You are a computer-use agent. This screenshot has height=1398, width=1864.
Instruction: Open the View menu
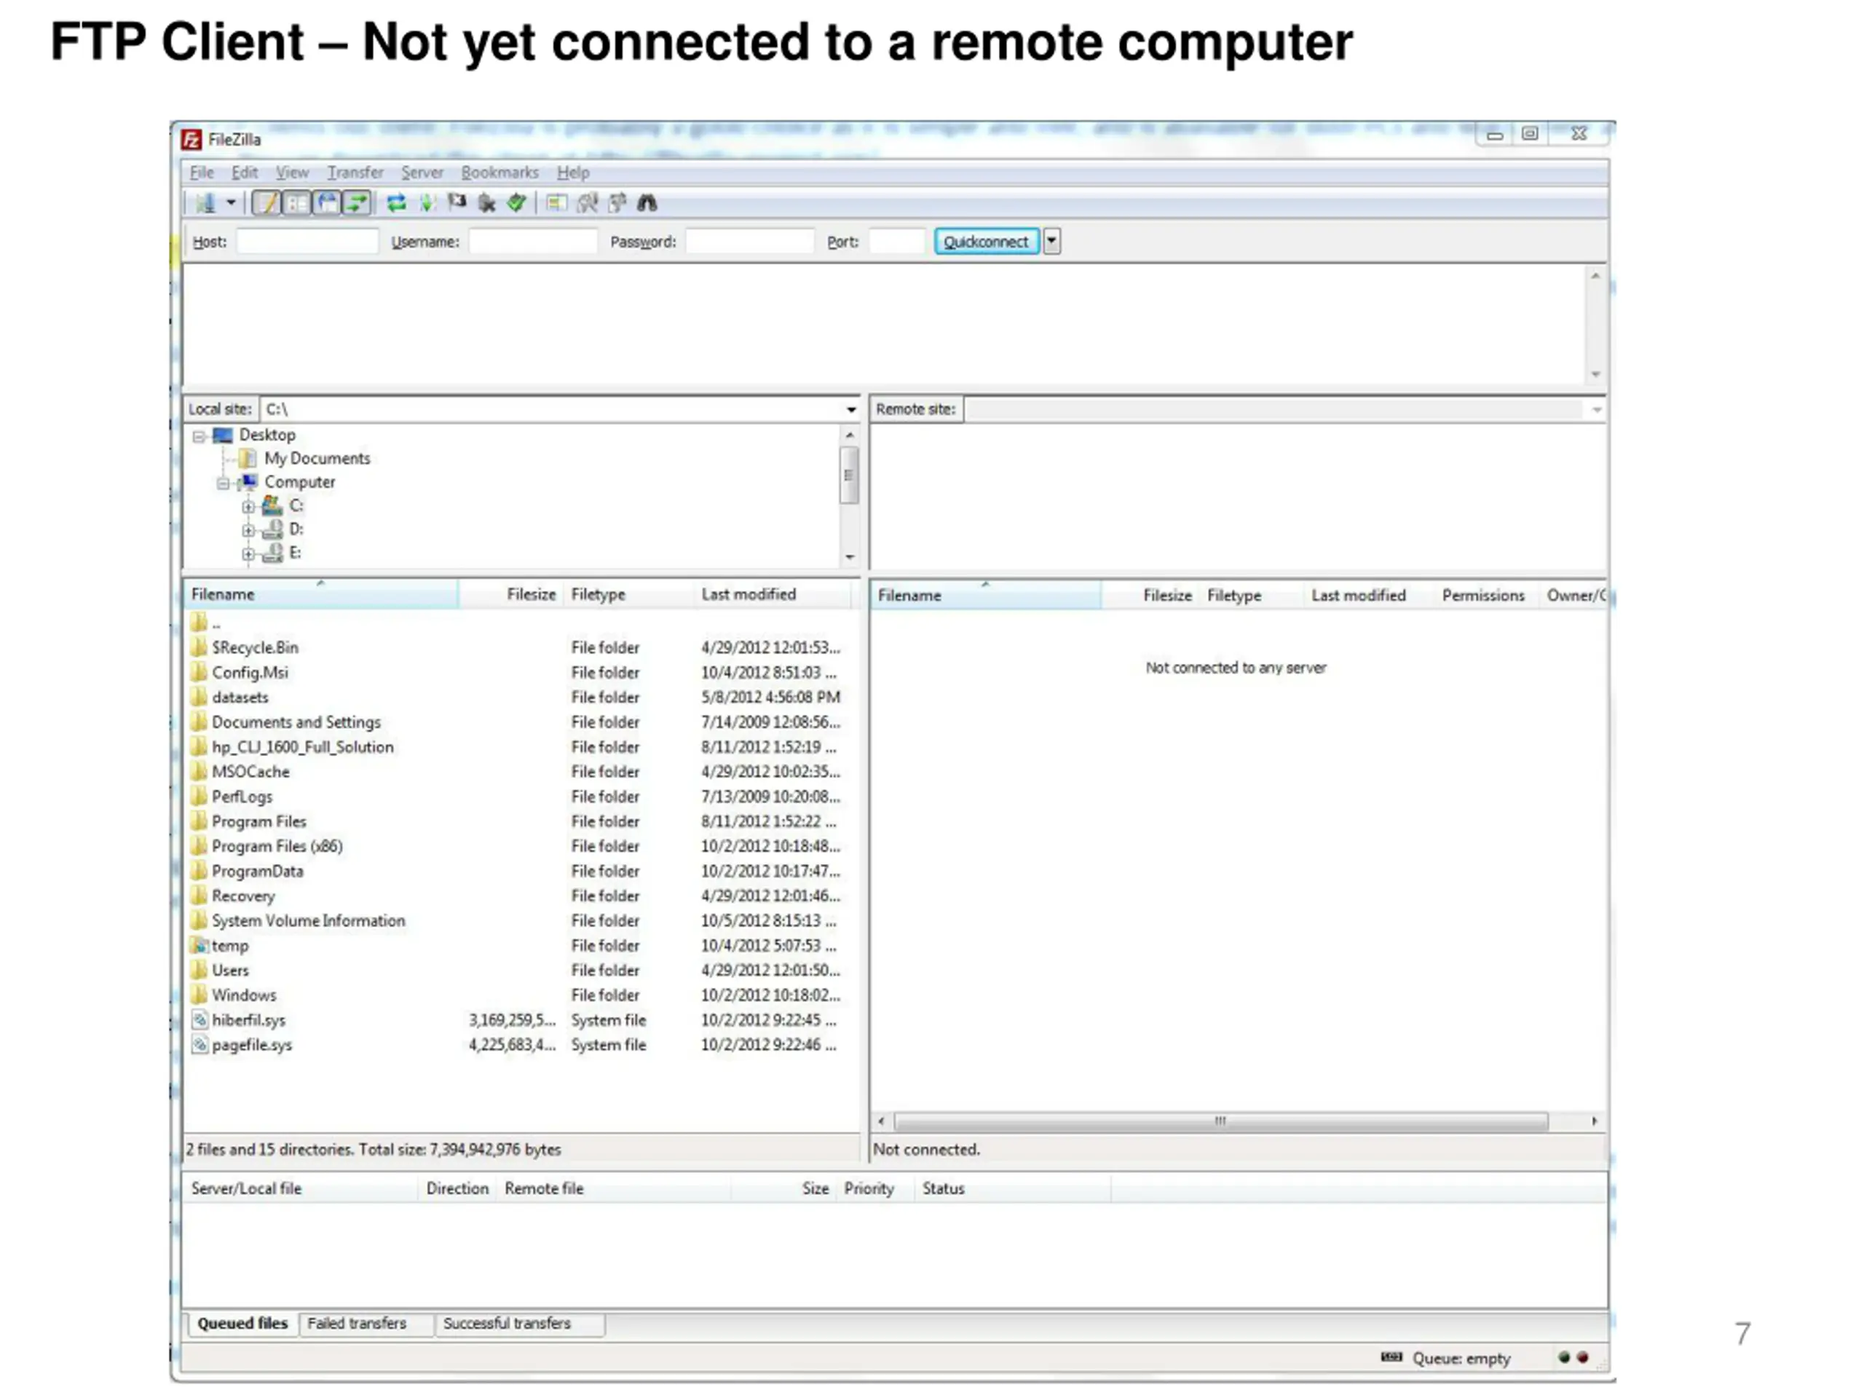point(293,173)
